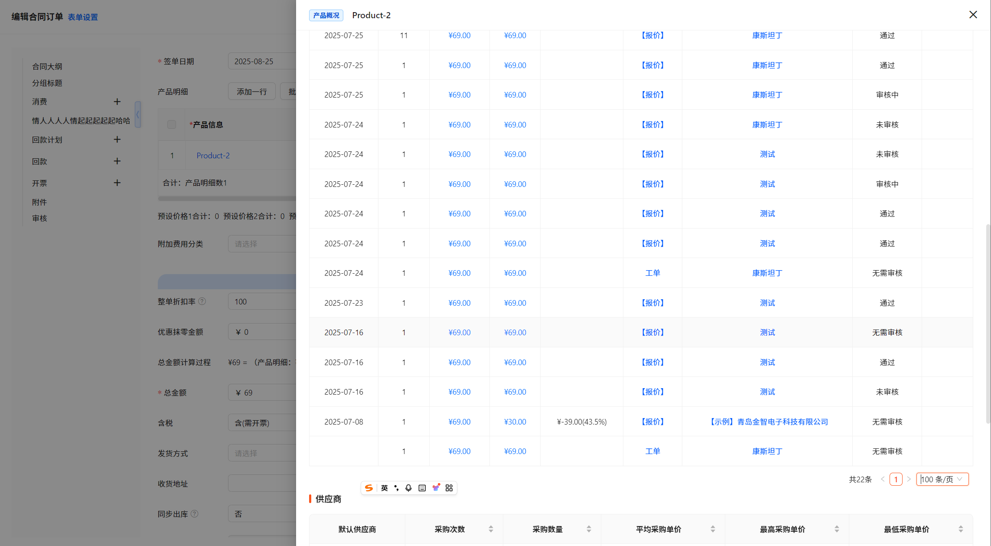The width and height of the screenshot is (991, 546).
Task: Open the 青岛金智电子科技有限公司 link
Action: pyautogui.click(x=769, y=422)
